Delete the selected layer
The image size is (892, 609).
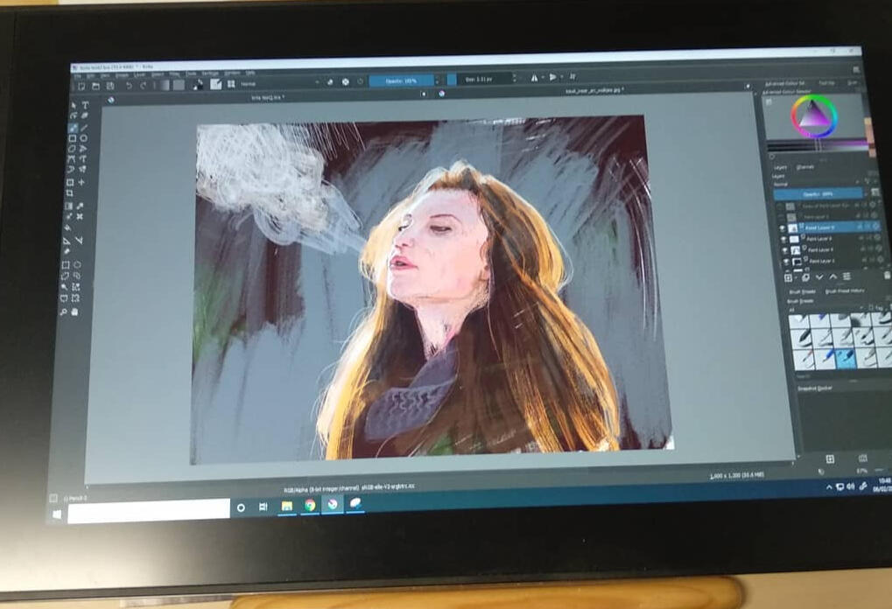[887, 276]
